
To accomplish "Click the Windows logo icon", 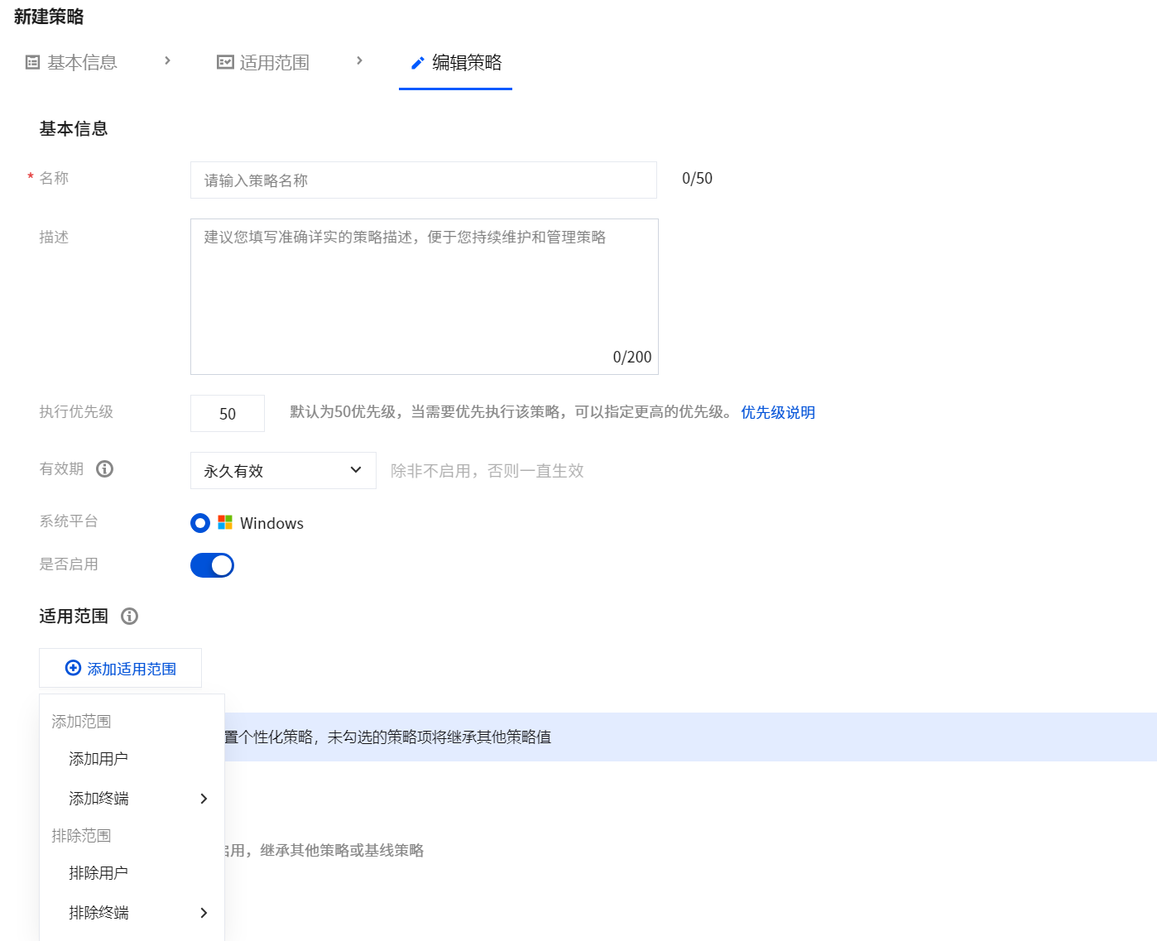I will [225, 522].
